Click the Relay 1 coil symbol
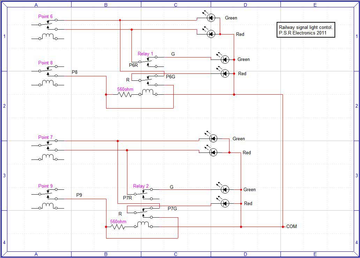This screenshot has height=258, width=360. click(148, 92)
